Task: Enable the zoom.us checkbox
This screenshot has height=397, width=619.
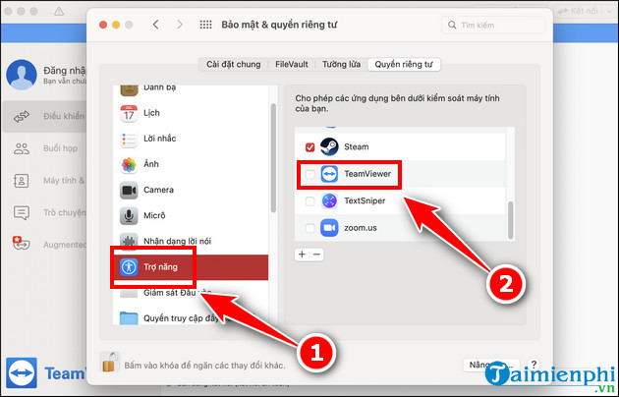Action: click(x=309, y=228)
